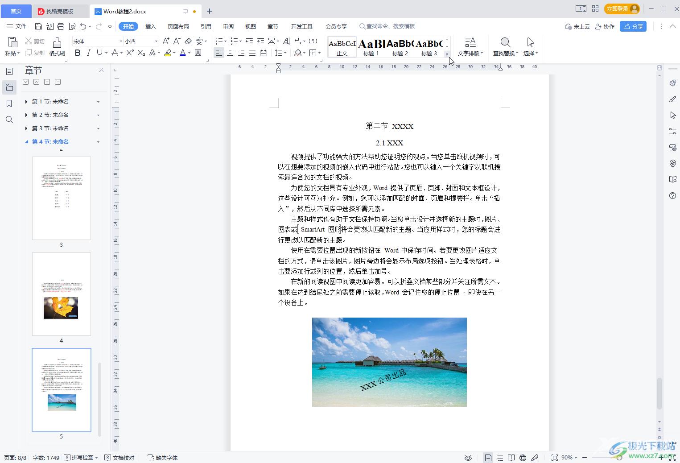The image size is (680, 463).
Task: Toggle center alignment
Action: point(230,53)
